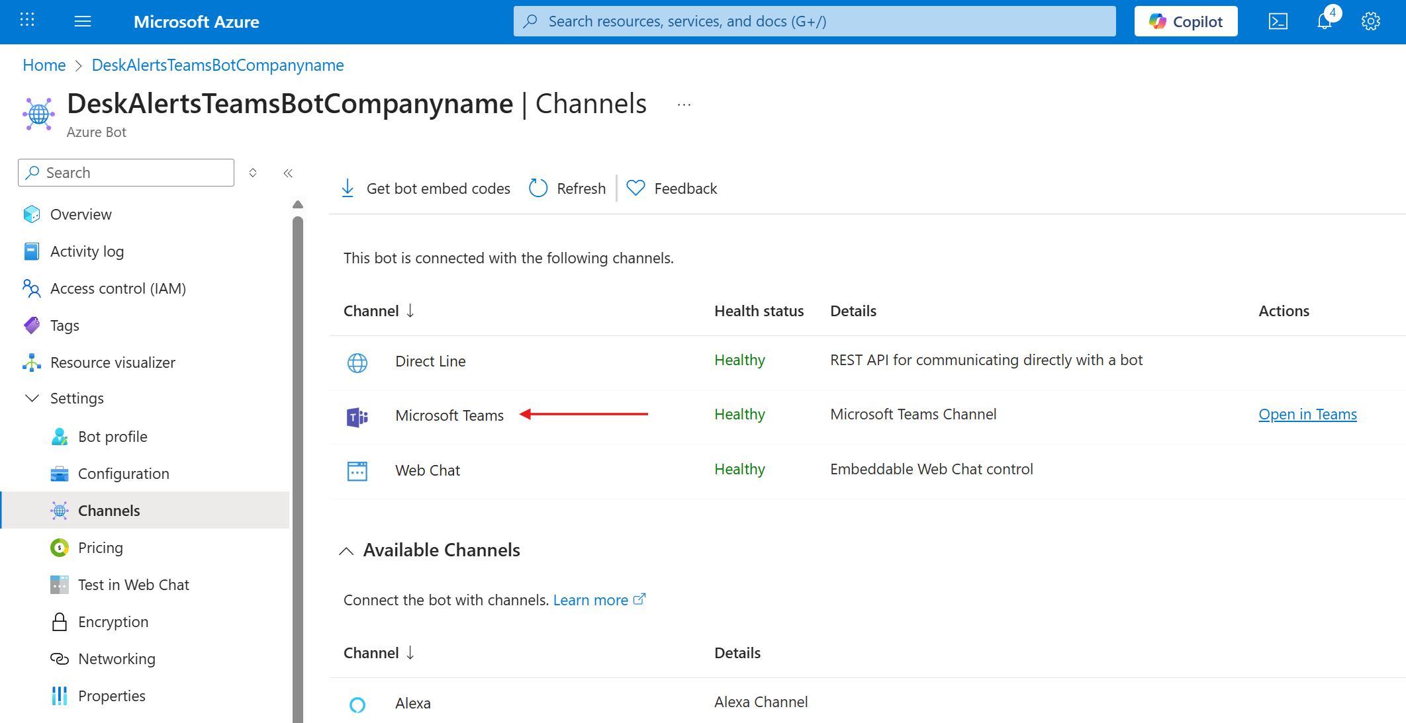Click Get bot embed codes
The image size is (1406, 723).
[425, 188]
